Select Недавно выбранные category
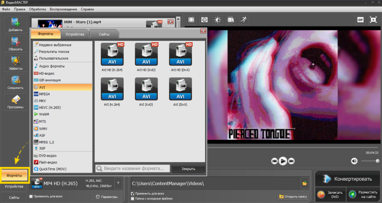The height and width of the screenshot is (203, 382). tap(63, 45)
